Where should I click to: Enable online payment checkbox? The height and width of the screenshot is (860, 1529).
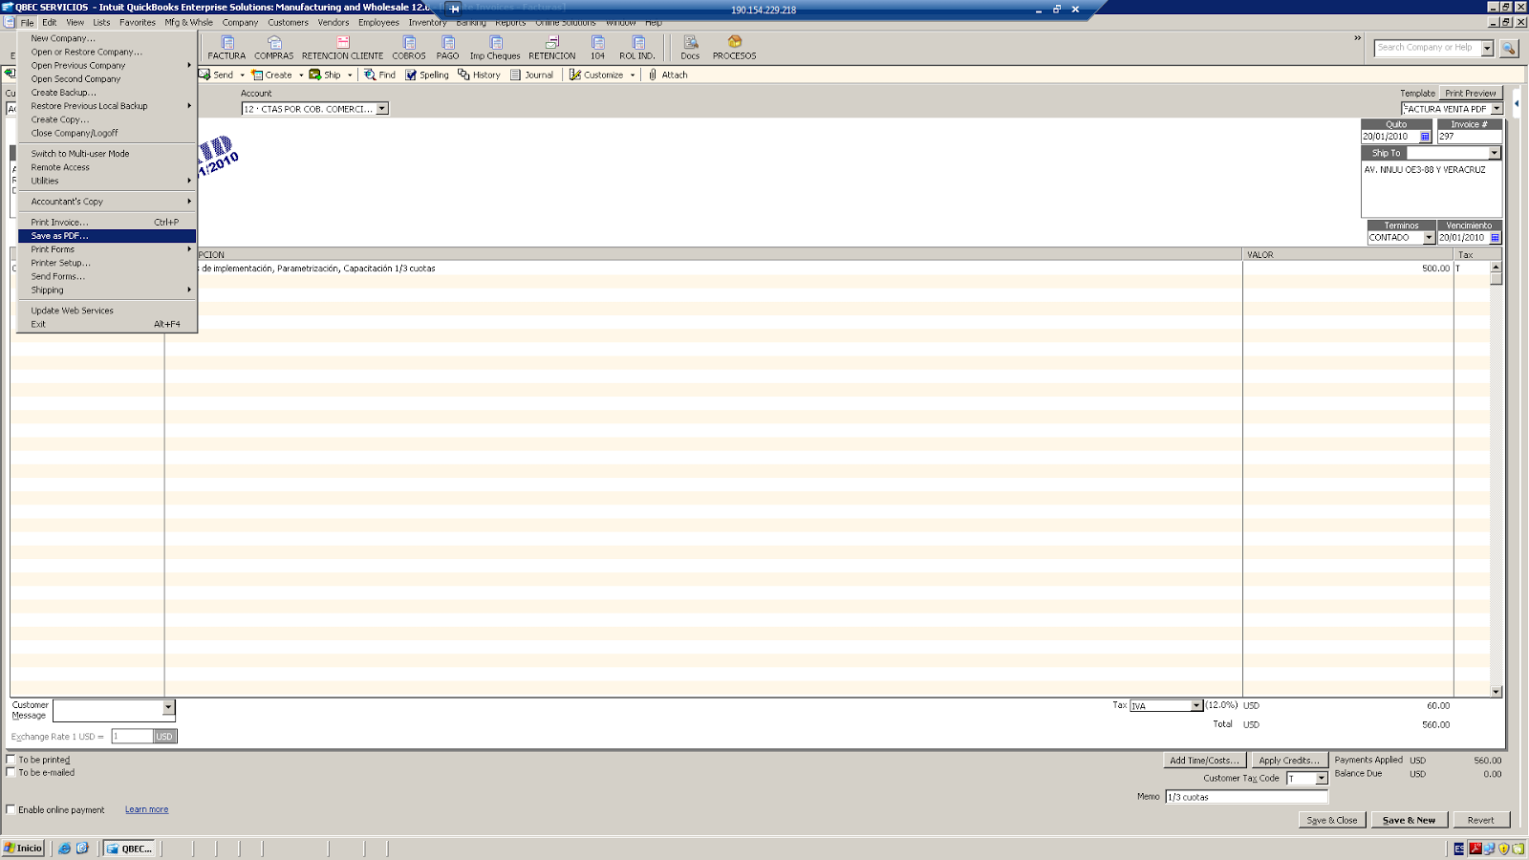point(11,809)
